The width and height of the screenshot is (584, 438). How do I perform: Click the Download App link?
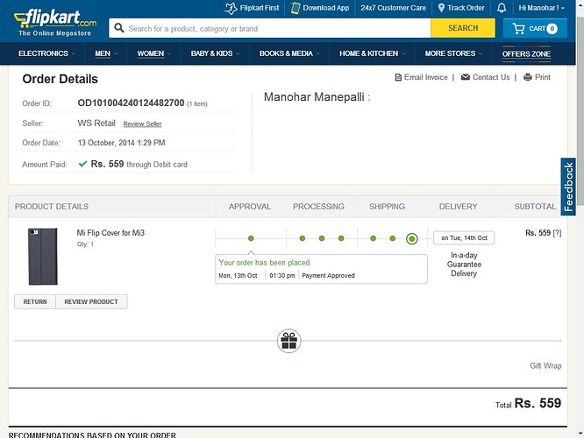point(326,8)
